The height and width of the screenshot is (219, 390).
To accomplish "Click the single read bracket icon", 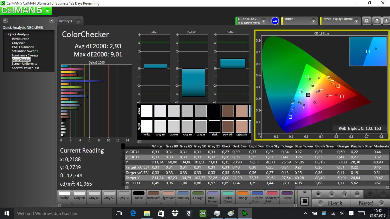I will pyautogui.click(x=344, y=194).
